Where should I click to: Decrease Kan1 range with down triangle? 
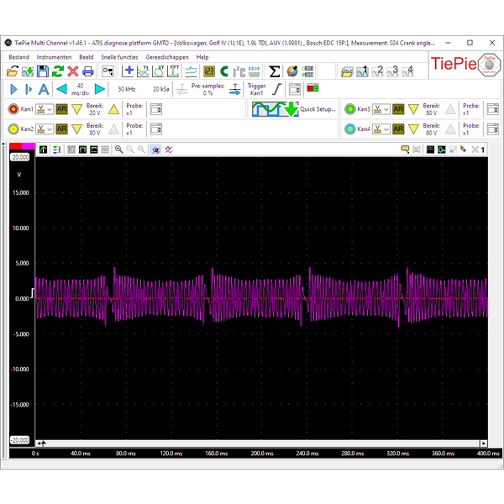[x=76, y=109]
